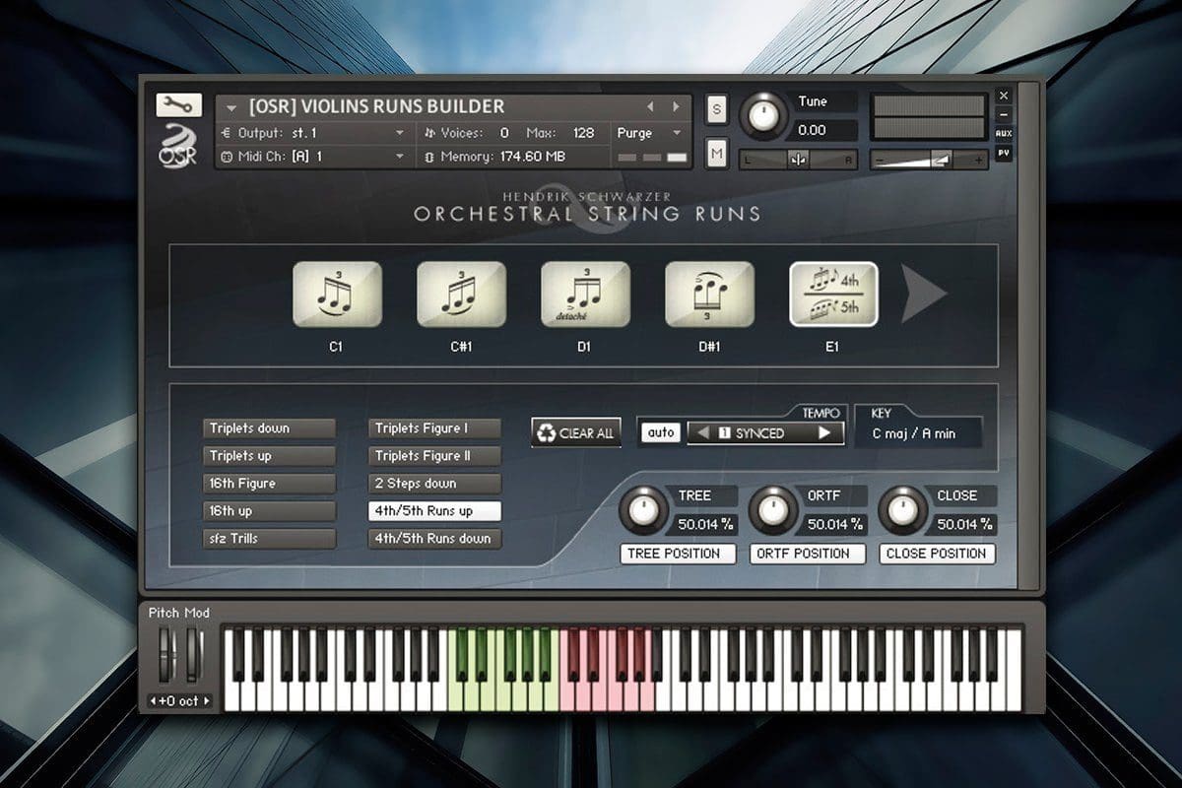Enable the 16th Figure run

270,484
